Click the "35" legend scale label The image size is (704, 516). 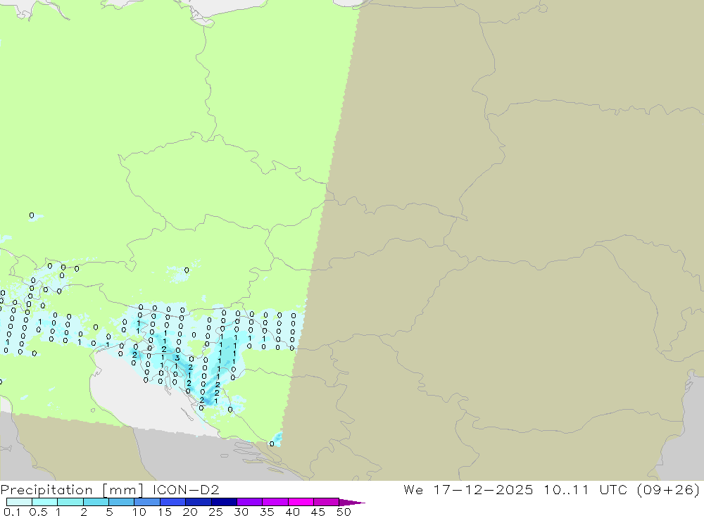click(x=267, y=512)
